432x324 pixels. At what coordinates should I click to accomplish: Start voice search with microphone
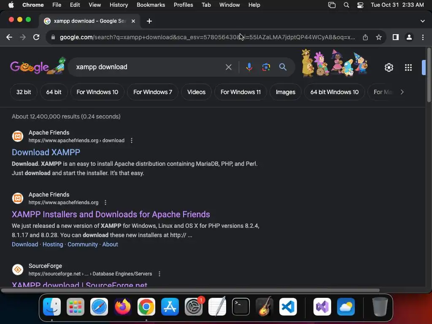tap(249, 67)
